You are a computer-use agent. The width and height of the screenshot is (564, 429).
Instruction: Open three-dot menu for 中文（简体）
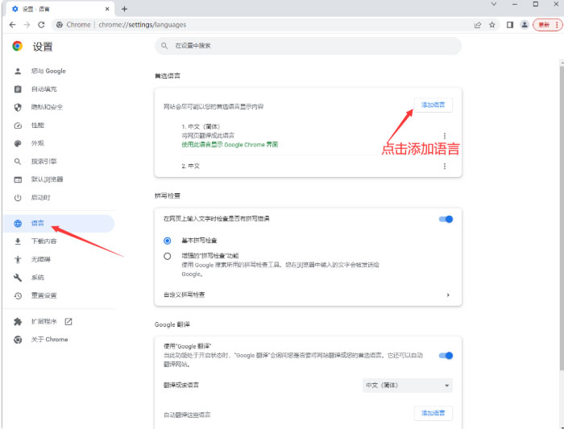pyautogui.click(x=444, y=136)
